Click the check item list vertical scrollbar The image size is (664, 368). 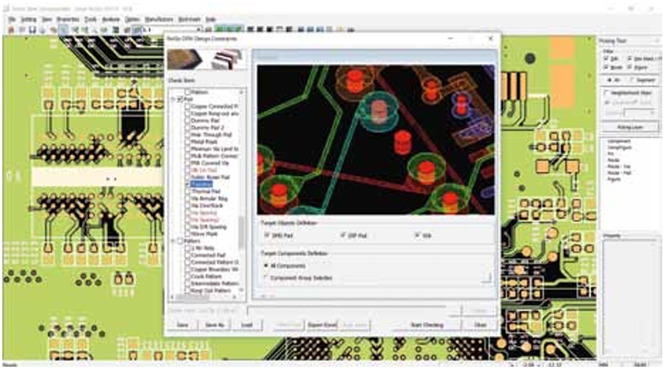[x=242, y=232]
